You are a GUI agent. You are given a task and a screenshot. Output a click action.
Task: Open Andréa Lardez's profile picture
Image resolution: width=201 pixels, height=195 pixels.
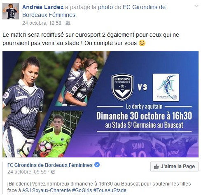(x=11, y=11)
